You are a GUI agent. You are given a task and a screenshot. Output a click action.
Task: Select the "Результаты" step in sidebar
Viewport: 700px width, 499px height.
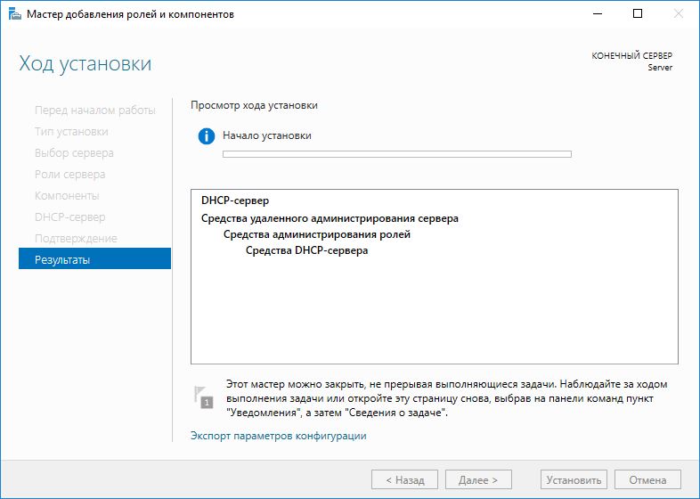pos(94,259)
